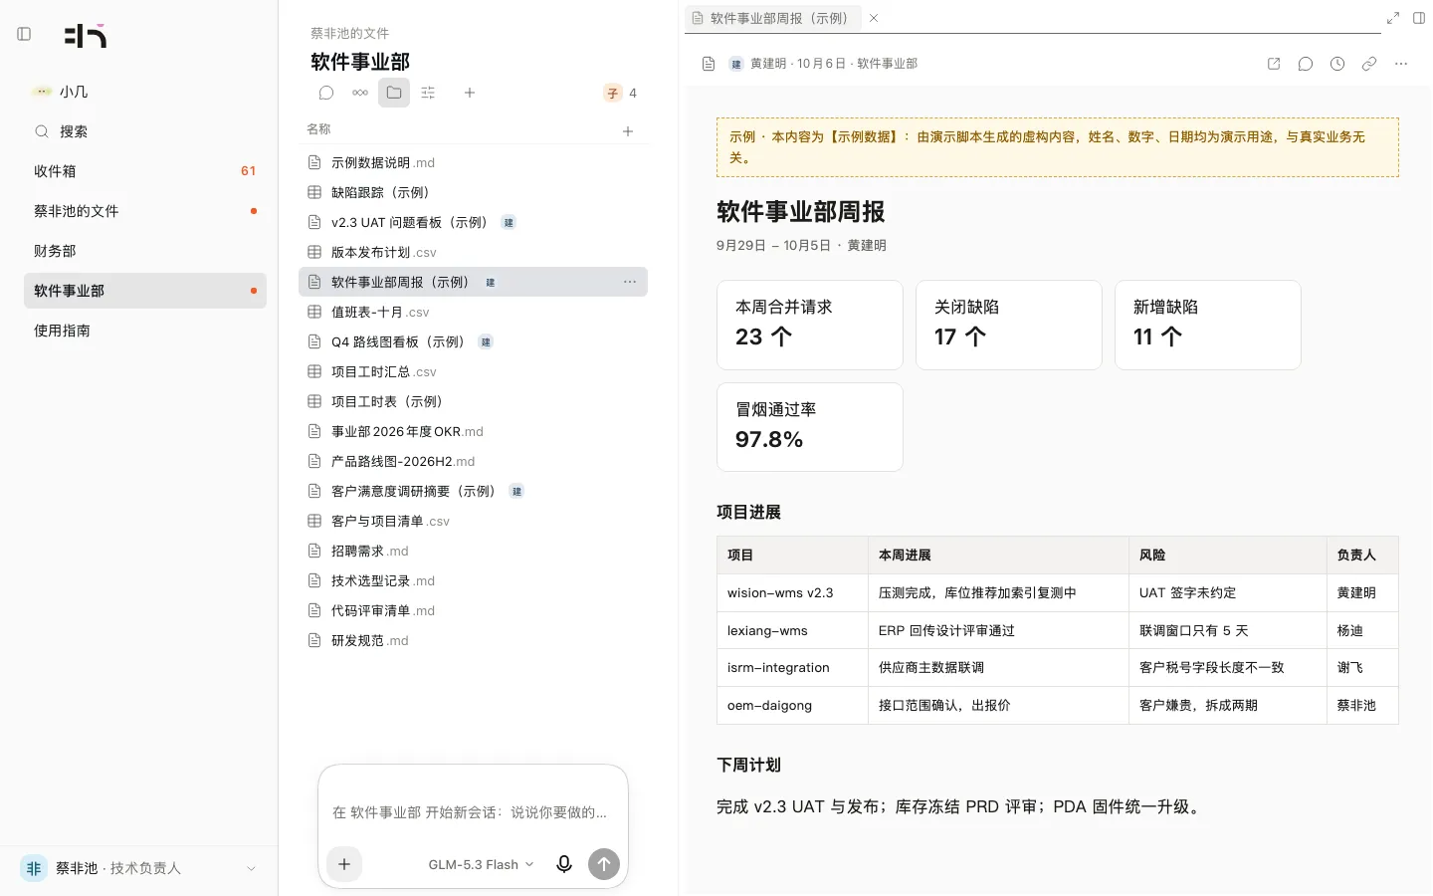Viewport: 1433px width, 896px height.
Task: Open the filter settings sliders icon
Action: coord(428,93)
